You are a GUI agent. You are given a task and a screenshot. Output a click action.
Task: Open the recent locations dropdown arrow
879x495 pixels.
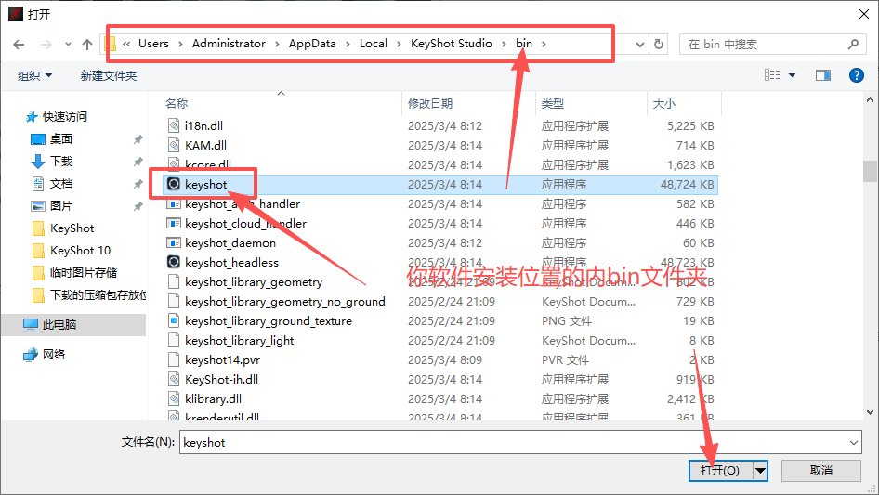click(68, 45)
